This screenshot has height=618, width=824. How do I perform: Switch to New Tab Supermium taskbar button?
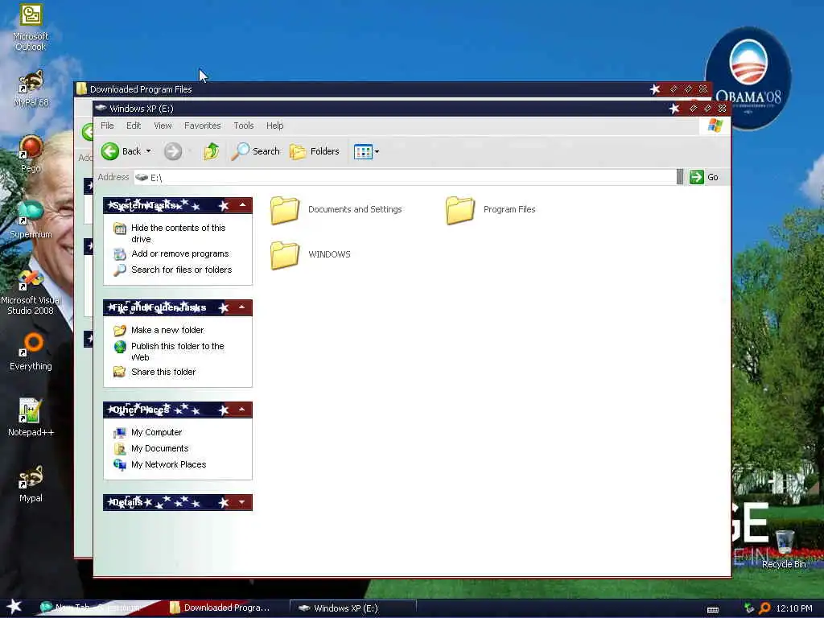click(x=99, y=608)
